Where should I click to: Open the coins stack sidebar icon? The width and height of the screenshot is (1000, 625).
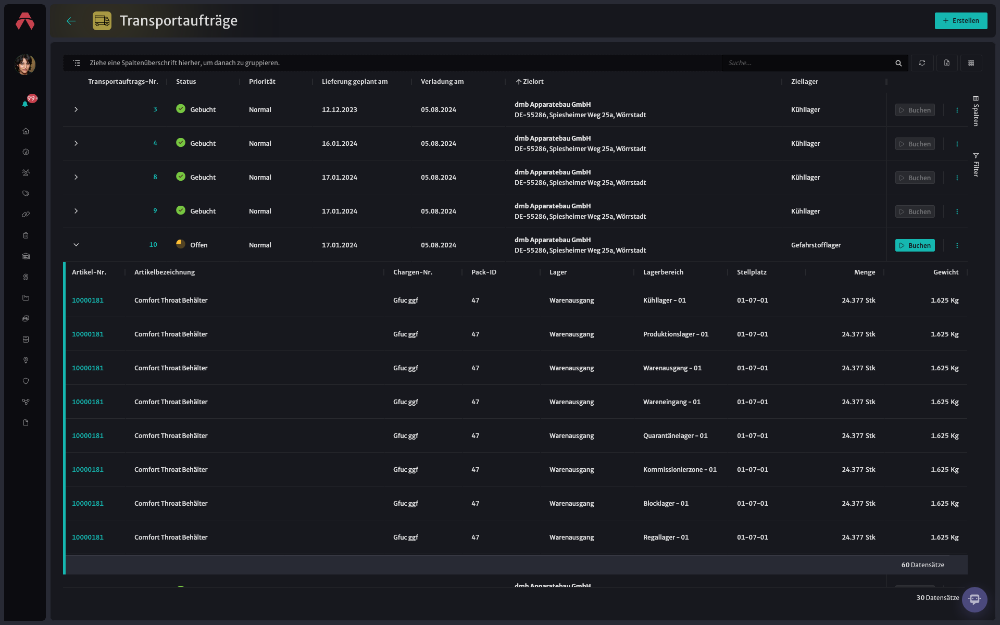pos(26,319)
